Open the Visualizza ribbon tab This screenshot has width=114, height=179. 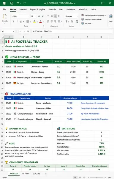(83, 9)
